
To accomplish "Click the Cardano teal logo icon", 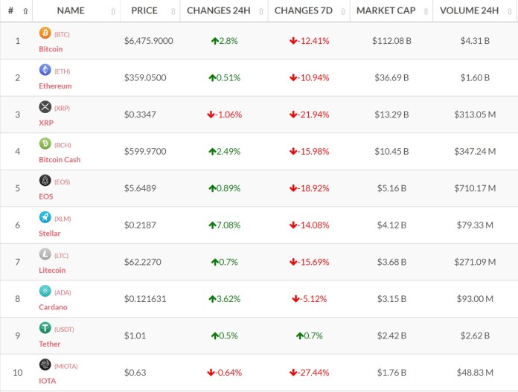I will point(45,291).
